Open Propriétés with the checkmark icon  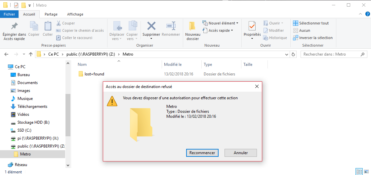(x=252, y=26)
